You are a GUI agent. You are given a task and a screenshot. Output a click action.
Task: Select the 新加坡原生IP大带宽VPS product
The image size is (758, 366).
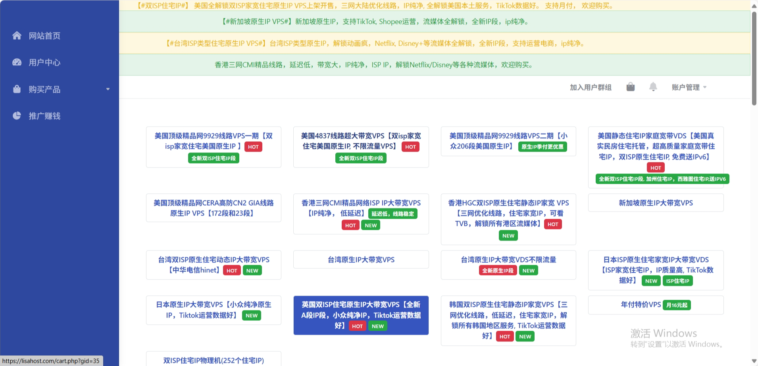[x=656, y=203]
